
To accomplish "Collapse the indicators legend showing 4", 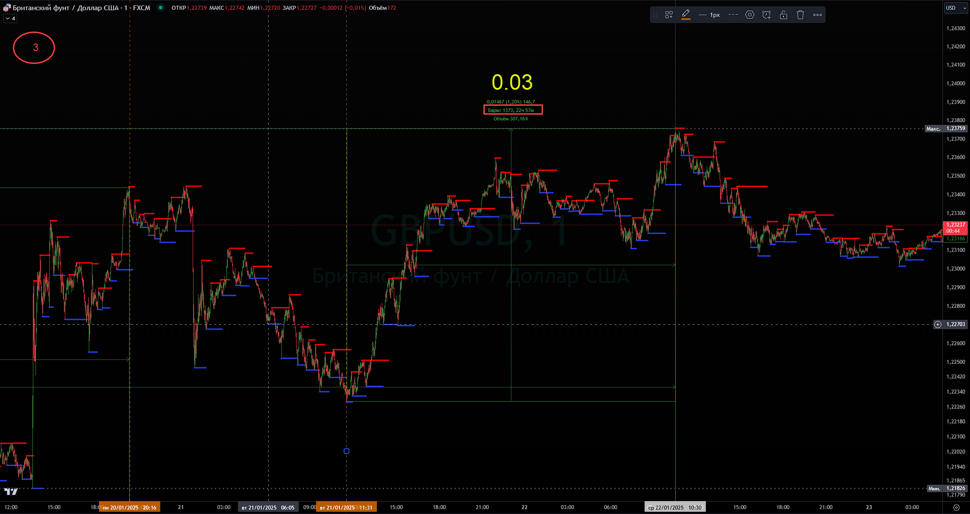I will (x=10, y=19).
